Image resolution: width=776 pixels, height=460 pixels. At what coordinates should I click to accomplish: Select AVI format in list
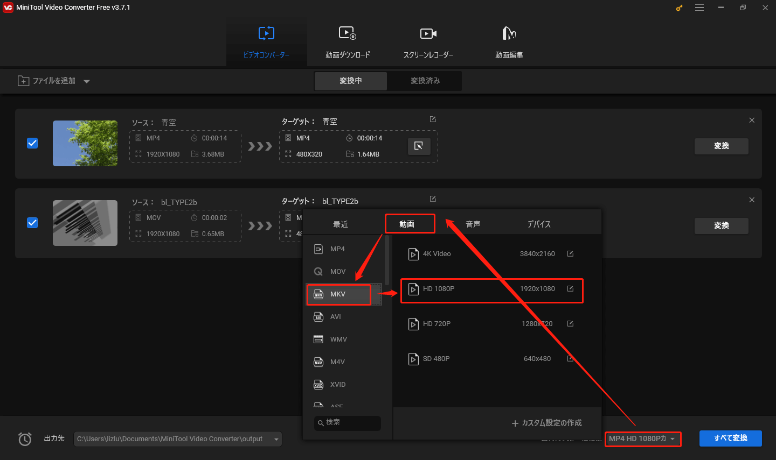coord(345,317)
